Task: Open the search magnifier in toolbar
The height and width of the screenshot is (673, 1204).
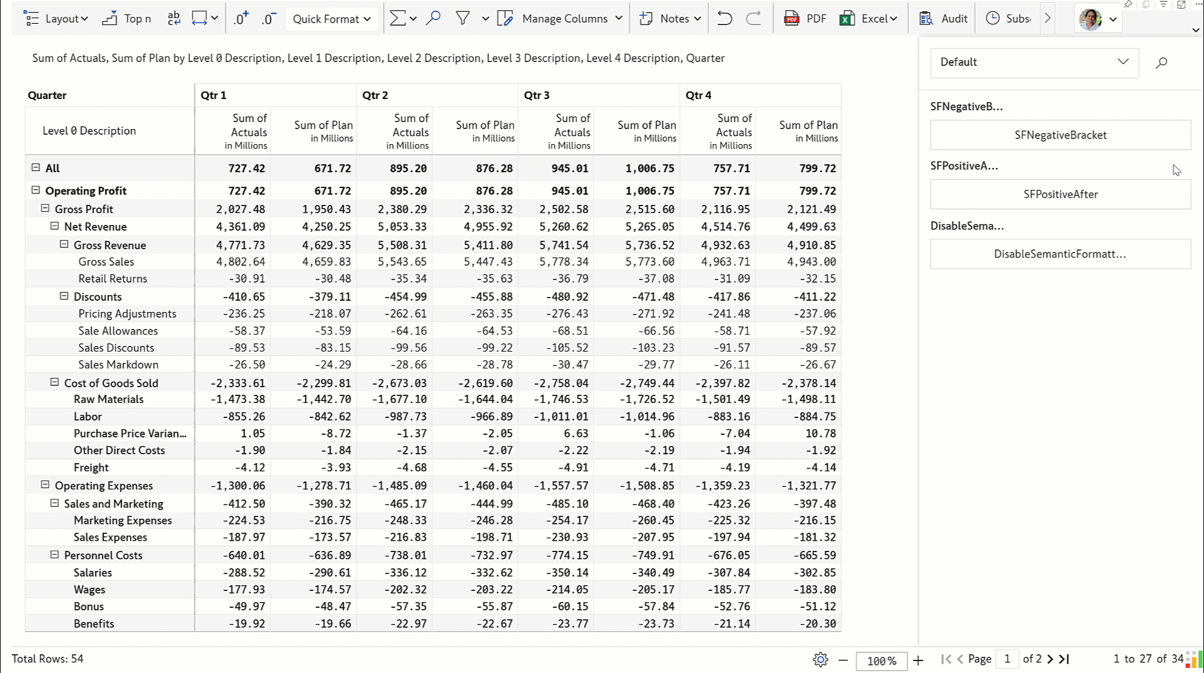Action: point(433,19)
